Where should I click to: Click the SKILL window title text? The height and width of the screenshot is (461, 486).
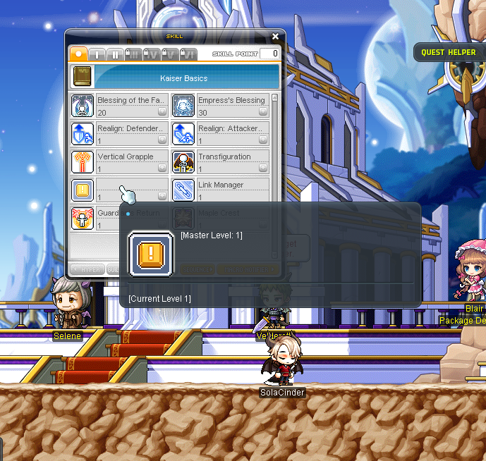coord(174,37)
